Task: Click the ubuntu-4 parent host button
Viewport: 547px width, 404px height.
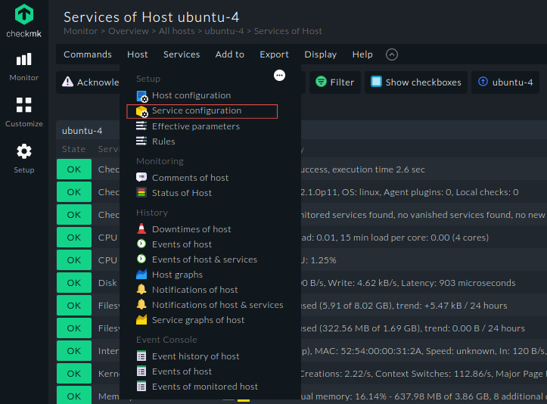Action: coord(505,82)
